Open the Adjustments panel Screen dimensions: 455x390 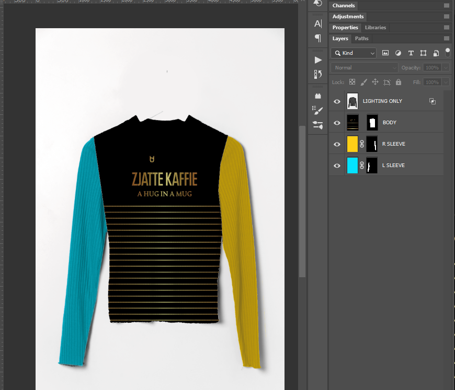point(348,16)
